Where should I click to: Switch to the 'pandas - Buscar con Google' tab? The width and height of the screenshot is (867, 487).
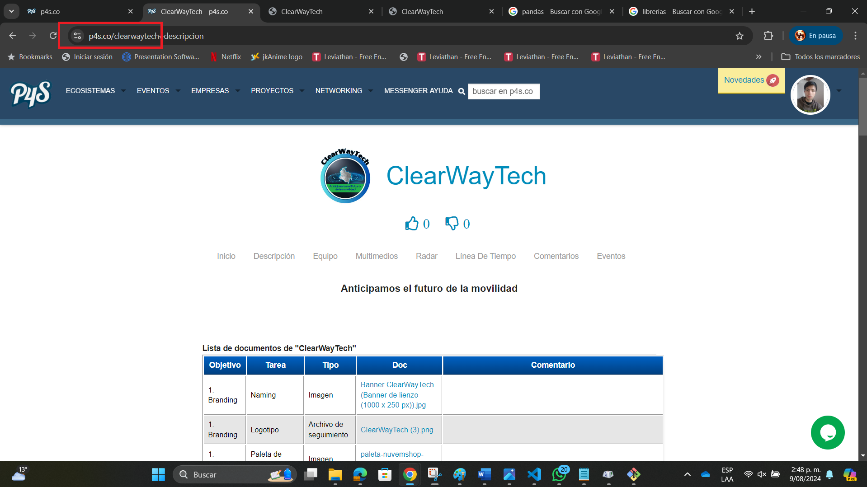561,12
